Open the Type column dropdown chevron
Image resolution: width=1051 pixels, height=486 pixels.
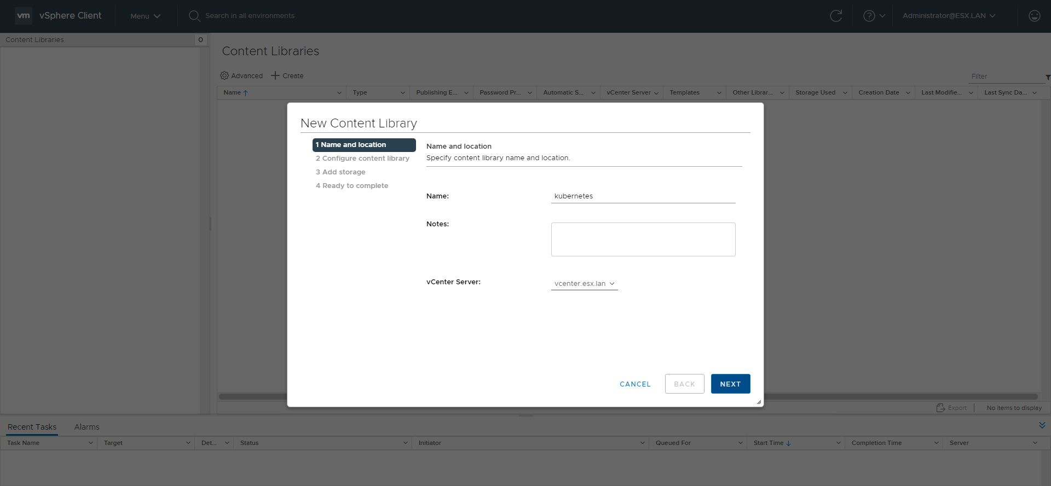click(403, 93)
